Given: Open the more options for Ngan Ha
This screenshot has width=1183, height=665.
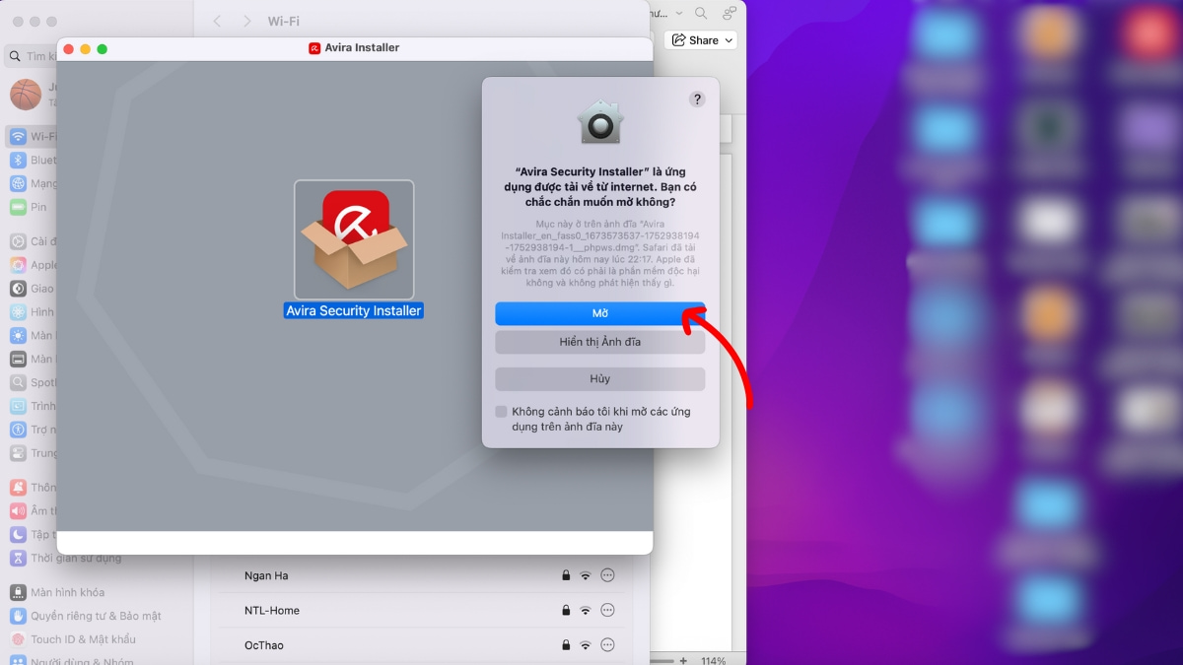Looking at the screenshot, I should 607,575.
